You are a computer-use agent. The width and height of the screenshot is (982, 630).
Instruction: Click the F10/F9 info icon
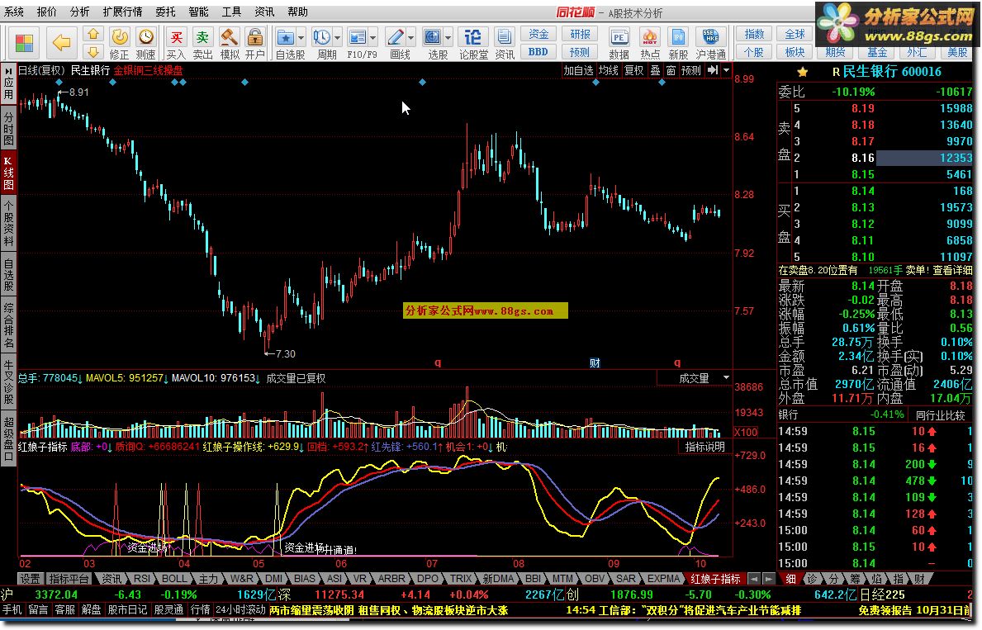358,38
